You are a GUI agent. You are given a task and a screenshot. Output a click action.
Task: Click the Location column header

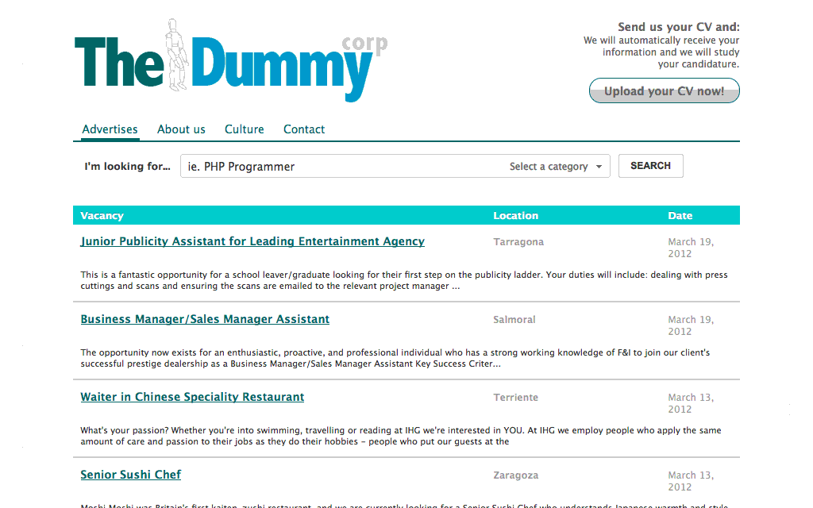pyautogui.click(x=515, y=216)
